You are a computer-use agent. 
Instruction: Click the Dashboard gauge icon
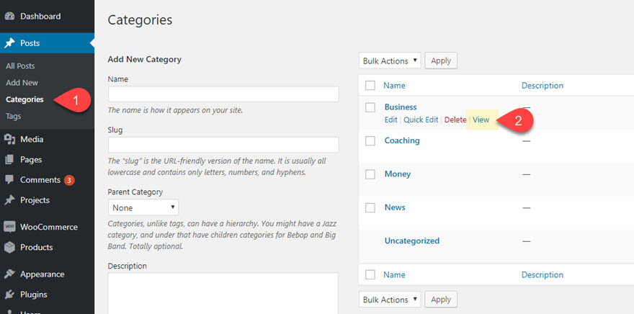tap(10, 16)
